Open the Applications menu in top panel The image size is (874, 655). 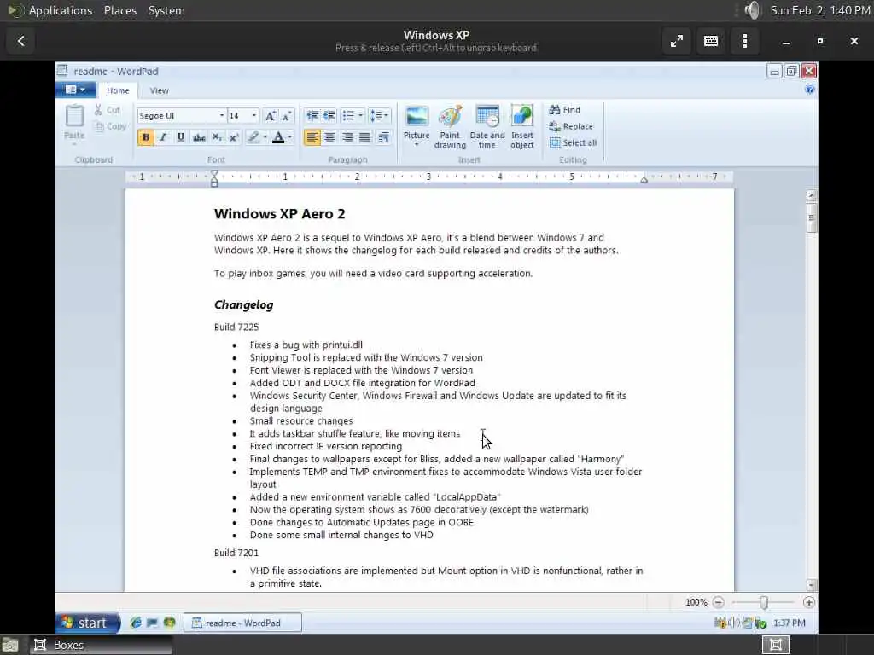61,10
